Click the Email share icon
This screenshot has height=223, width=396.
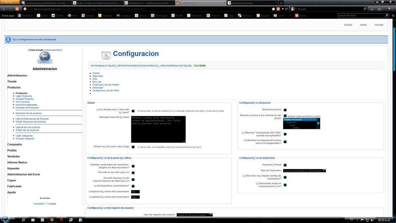tap(39, 15)
